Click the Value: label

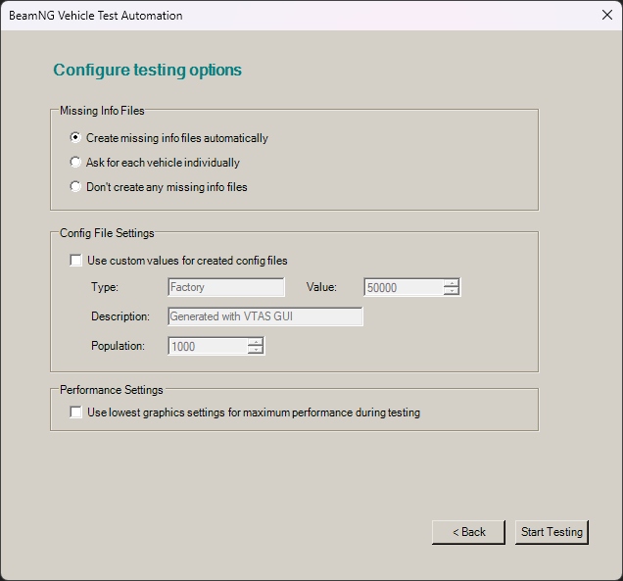pos(321,287)
